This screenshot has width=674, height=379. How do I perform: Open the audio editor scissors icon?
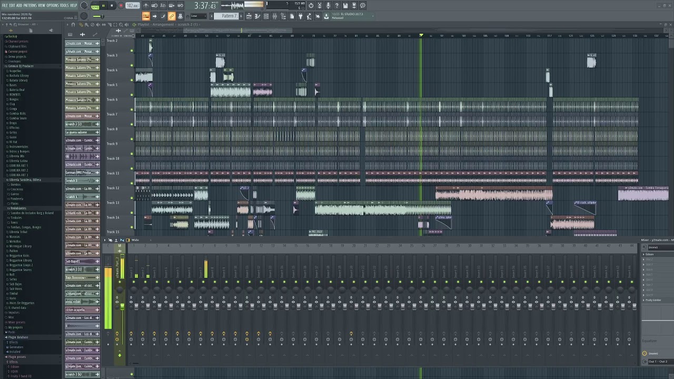[x=320, y=5]
